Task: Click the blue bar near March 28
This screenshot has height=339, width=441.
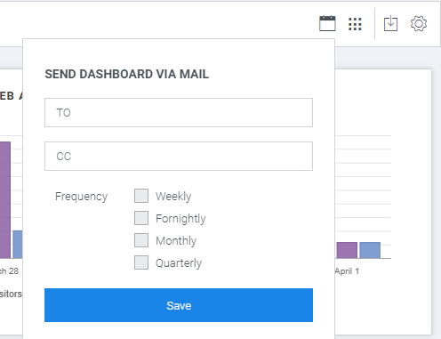Action: [18, 245]
